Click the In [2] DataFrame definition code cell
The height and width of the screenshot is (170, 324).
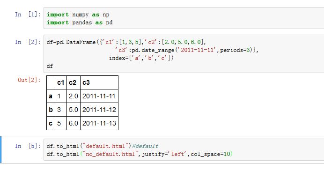click(x=184, y=54)
